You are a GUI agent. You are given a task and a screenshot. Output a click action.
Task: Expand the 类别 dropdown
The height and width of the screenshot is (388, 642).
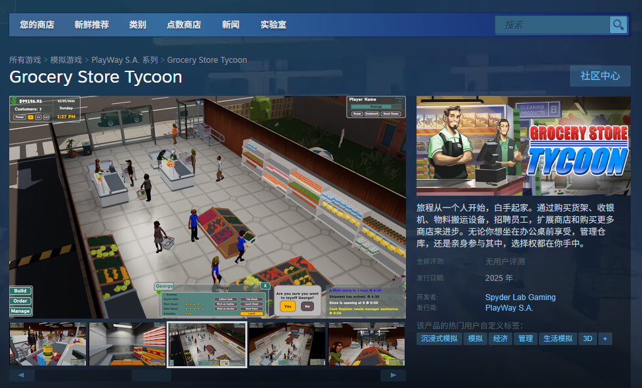tap(138, 25)
